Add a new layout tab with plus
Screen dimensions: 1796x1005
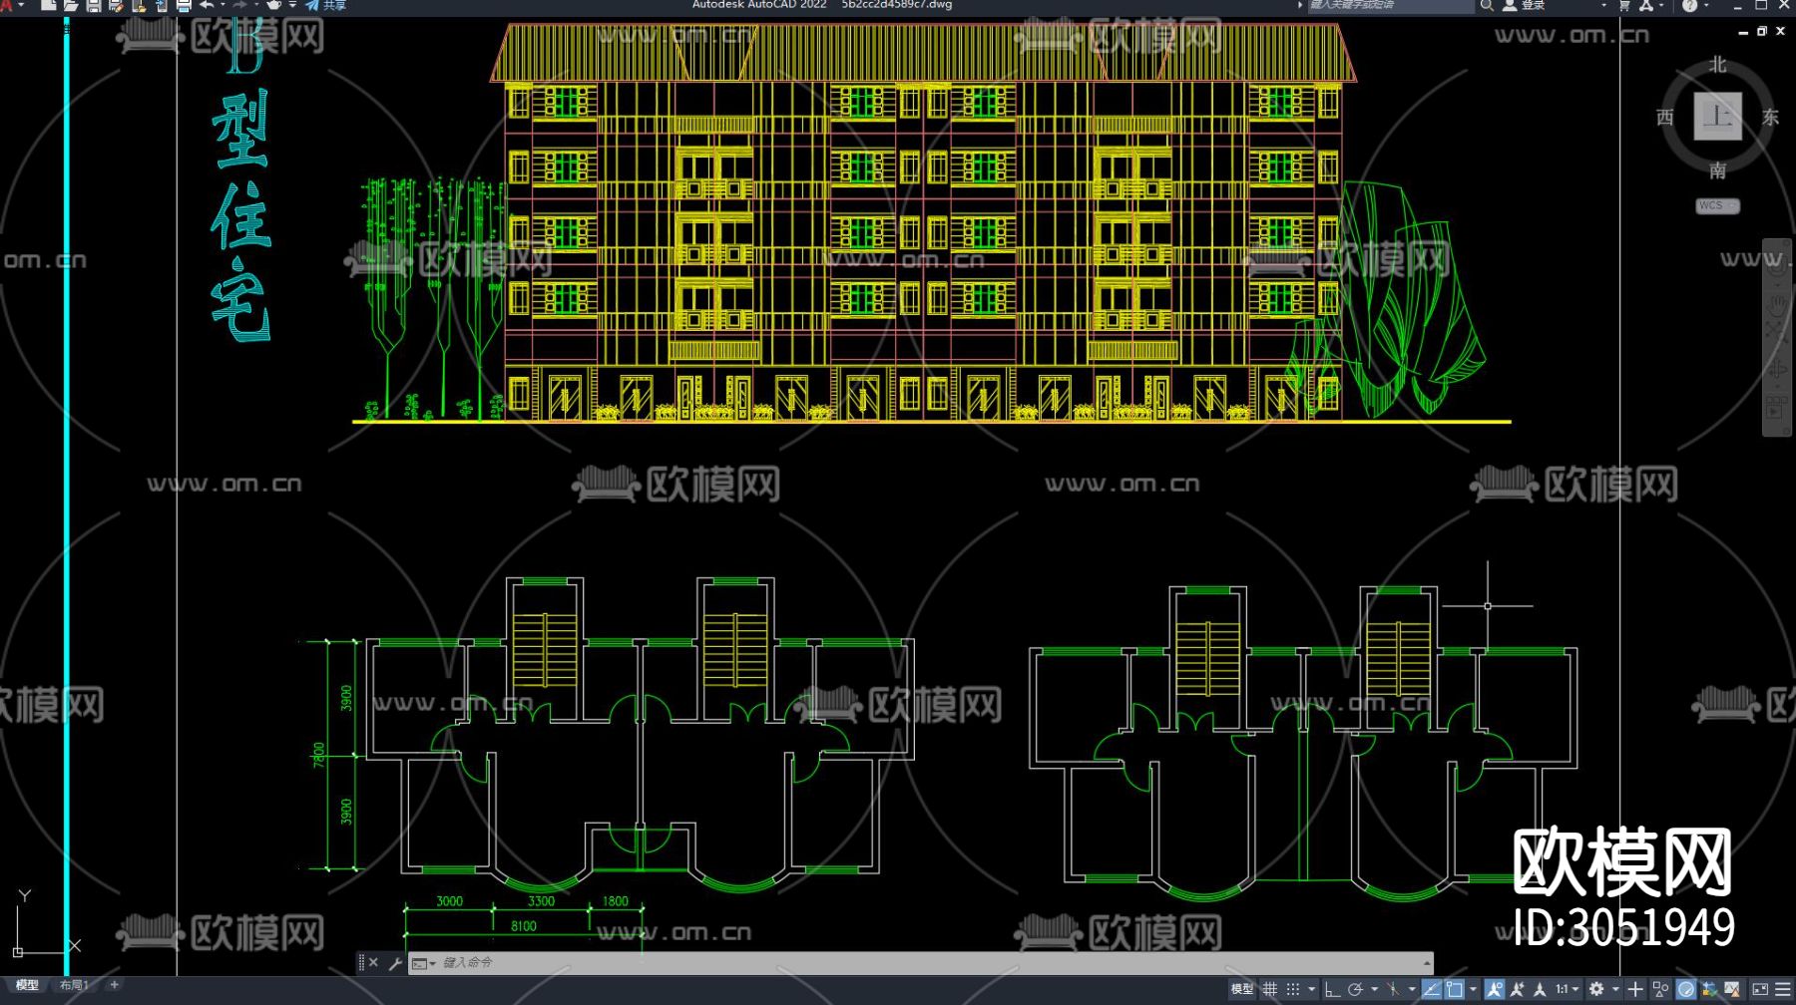(x=115, y=985)
